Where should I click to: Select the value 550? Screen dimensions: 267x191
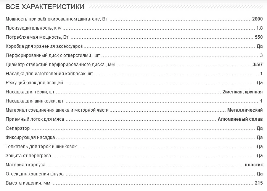[x=259, y=37]
